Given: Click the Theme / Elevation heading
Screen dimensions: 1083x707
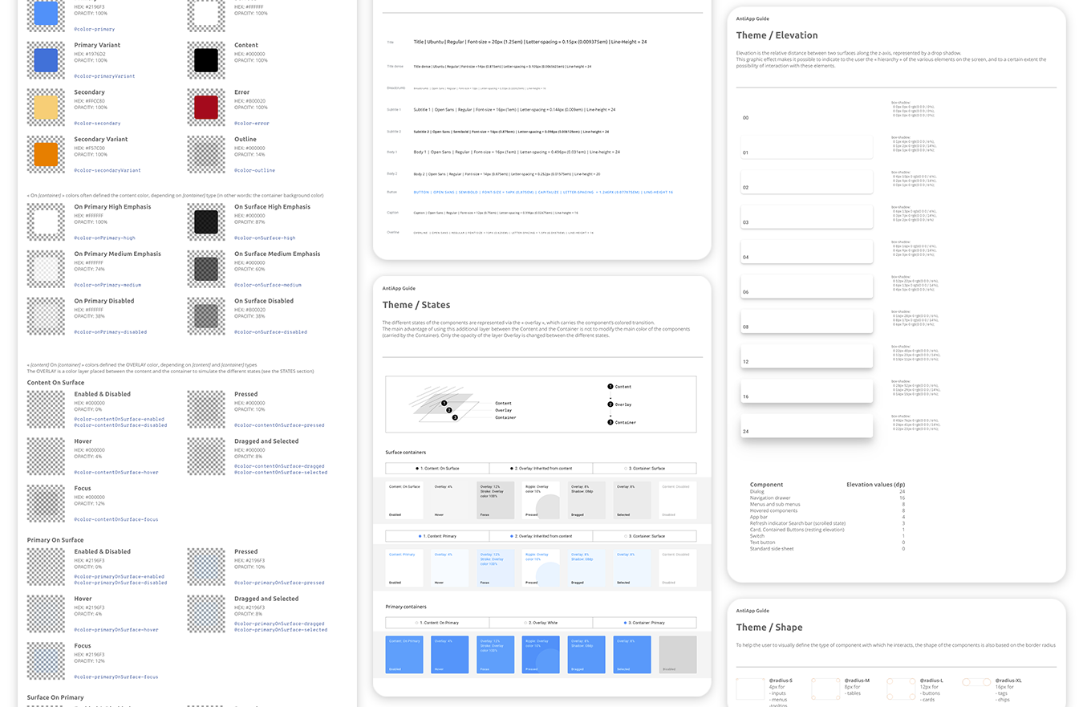Looking at the screenshot, I should point(777,35).
